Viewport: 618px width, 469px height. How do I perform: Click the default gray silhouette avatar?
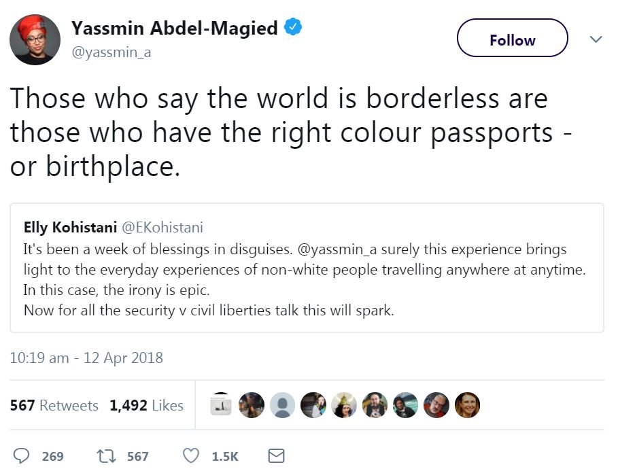pyautogui.click(x=283, y=405)
